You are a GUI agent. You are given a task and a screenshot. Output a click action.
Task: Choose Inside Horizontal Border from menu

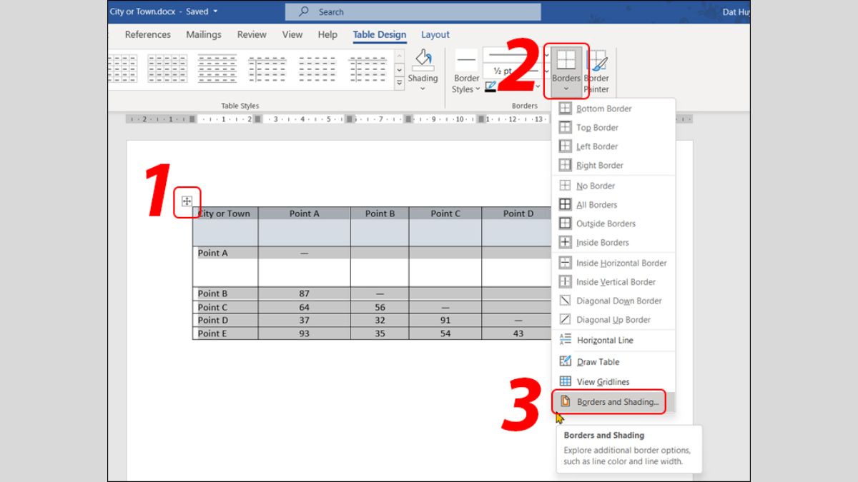pyautogui.click(x=621, y=263)
